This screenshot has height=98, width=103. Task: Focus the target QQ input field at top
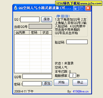[30, 19]
